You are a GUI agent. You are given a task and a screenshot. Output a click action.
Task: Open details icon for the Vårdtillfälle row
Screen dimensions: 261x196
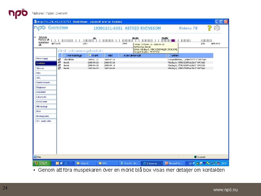59,60
